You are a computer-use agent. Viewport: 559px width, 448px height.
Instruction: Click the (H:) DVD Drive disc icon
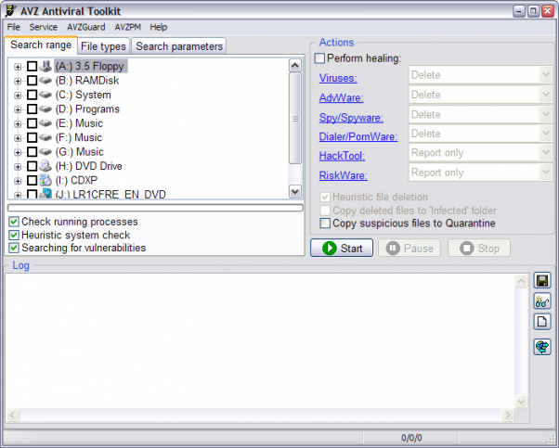[45, 166]
